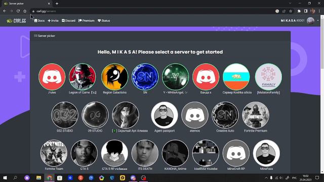The width and height of the screenshot is (324, 182).
Task: Select the Fortnite Team server icon
Action: (54, 153)
